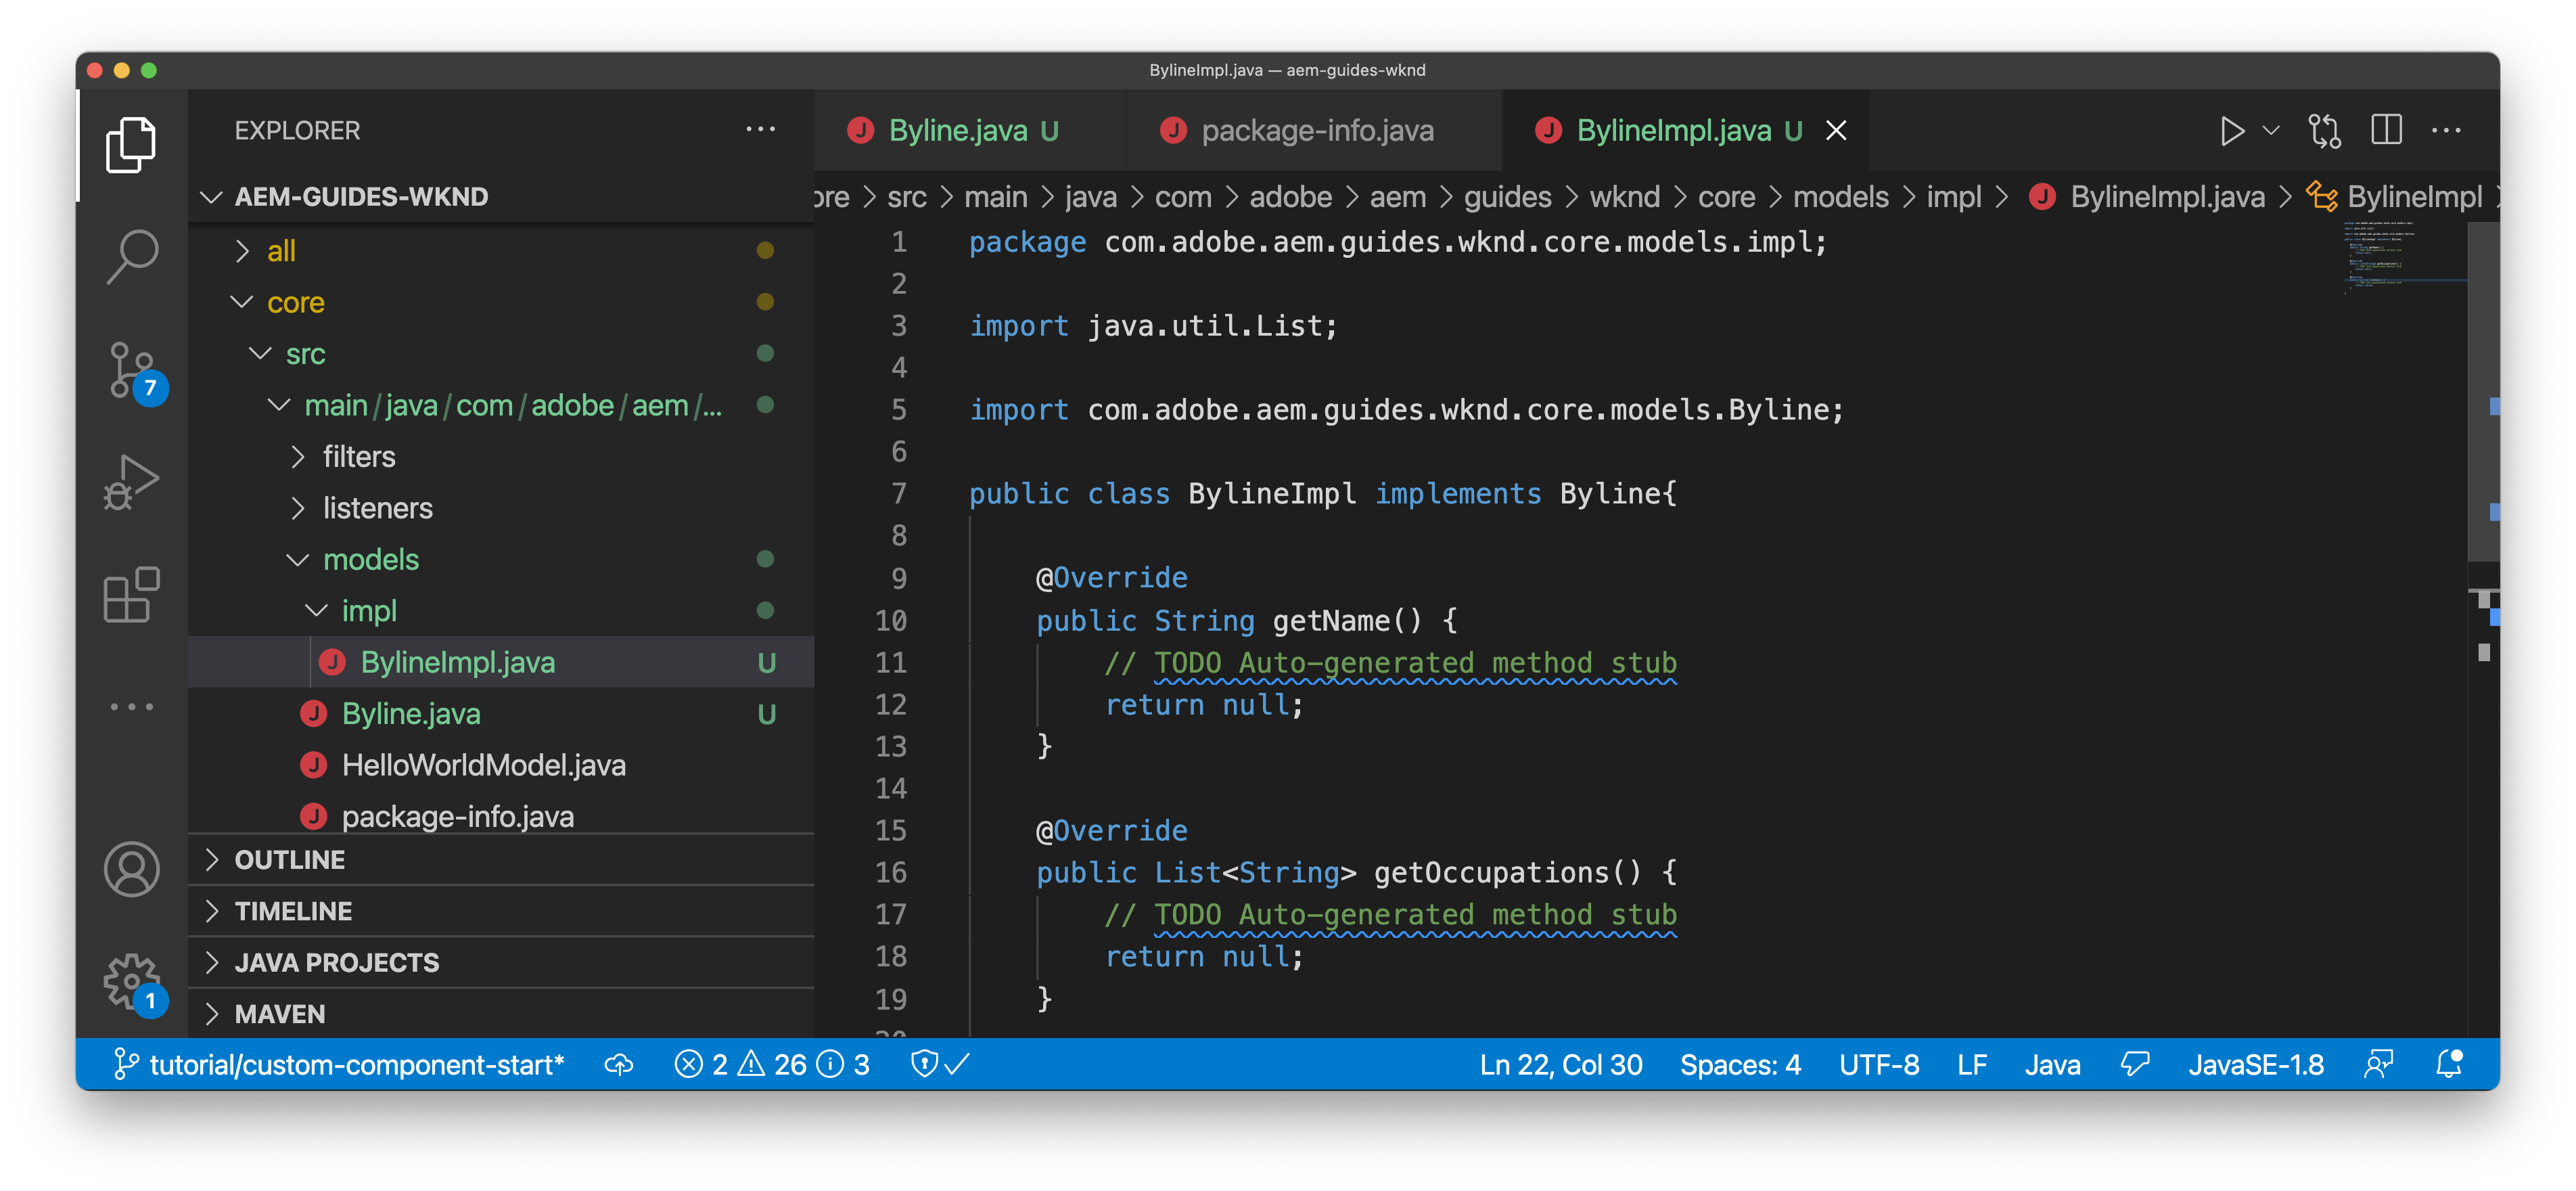Open the Run and Debug view
Screen dimensions: 2576x1191
tap(132, 482)
